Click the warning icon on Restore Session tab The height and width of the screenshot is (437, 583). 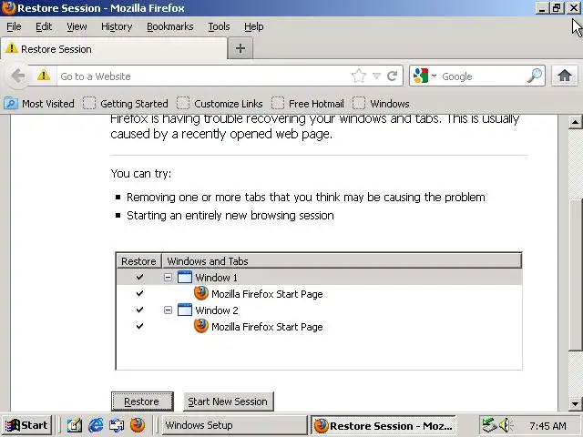(12, 48)
